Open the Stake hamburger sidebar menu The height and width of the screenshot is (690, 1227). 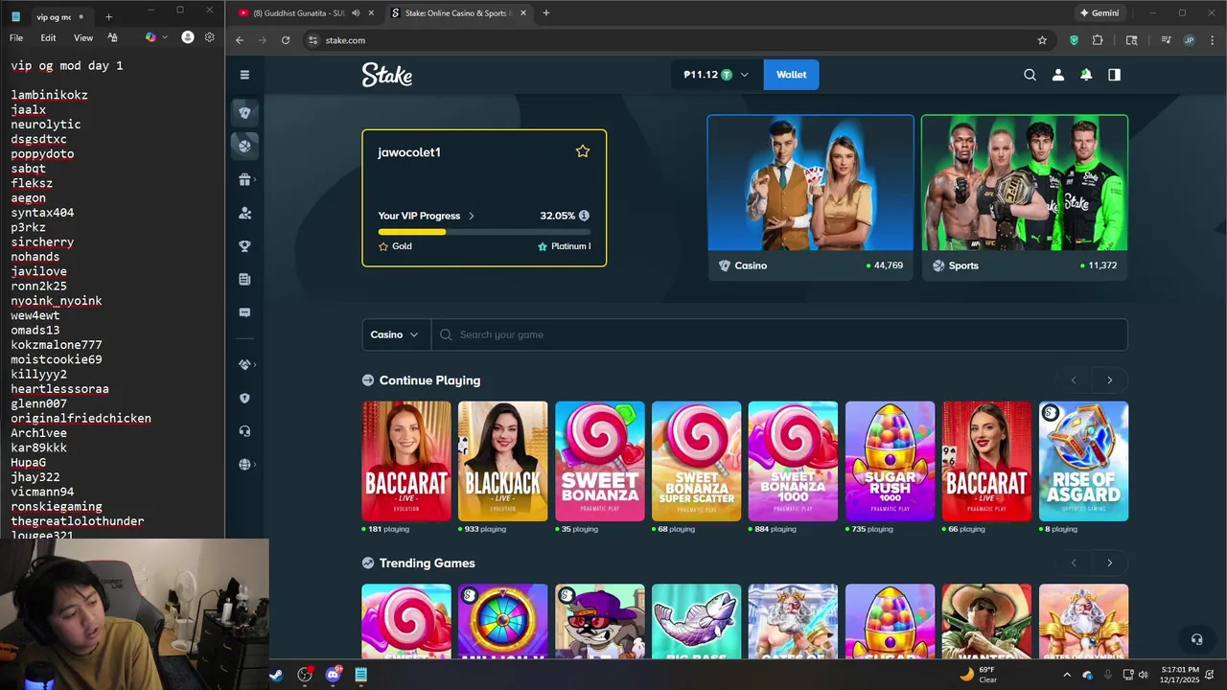[244, 75]
